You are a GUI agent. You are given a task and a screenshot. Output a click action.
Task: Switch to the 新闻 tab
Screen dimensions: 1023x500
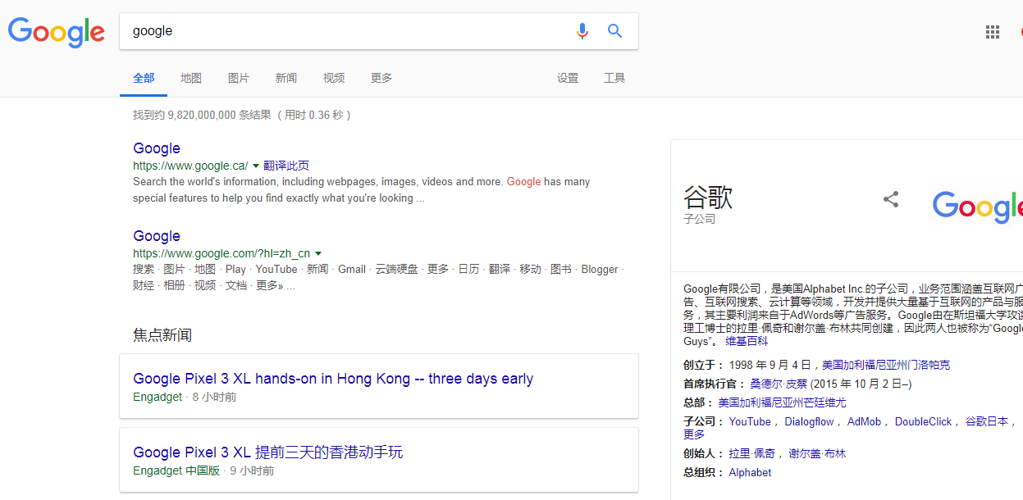(x=286, y=78)
